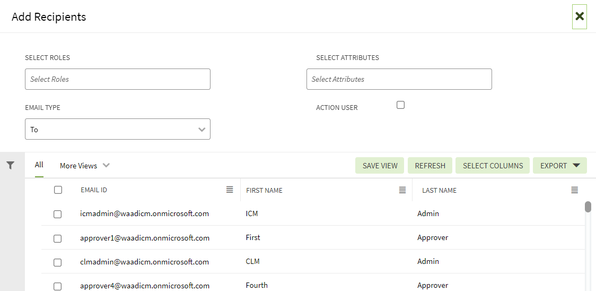Select checkbox for icmadmin@waadicm.onmicrosoft.com
Screen dimensions: 596x291
58,214
